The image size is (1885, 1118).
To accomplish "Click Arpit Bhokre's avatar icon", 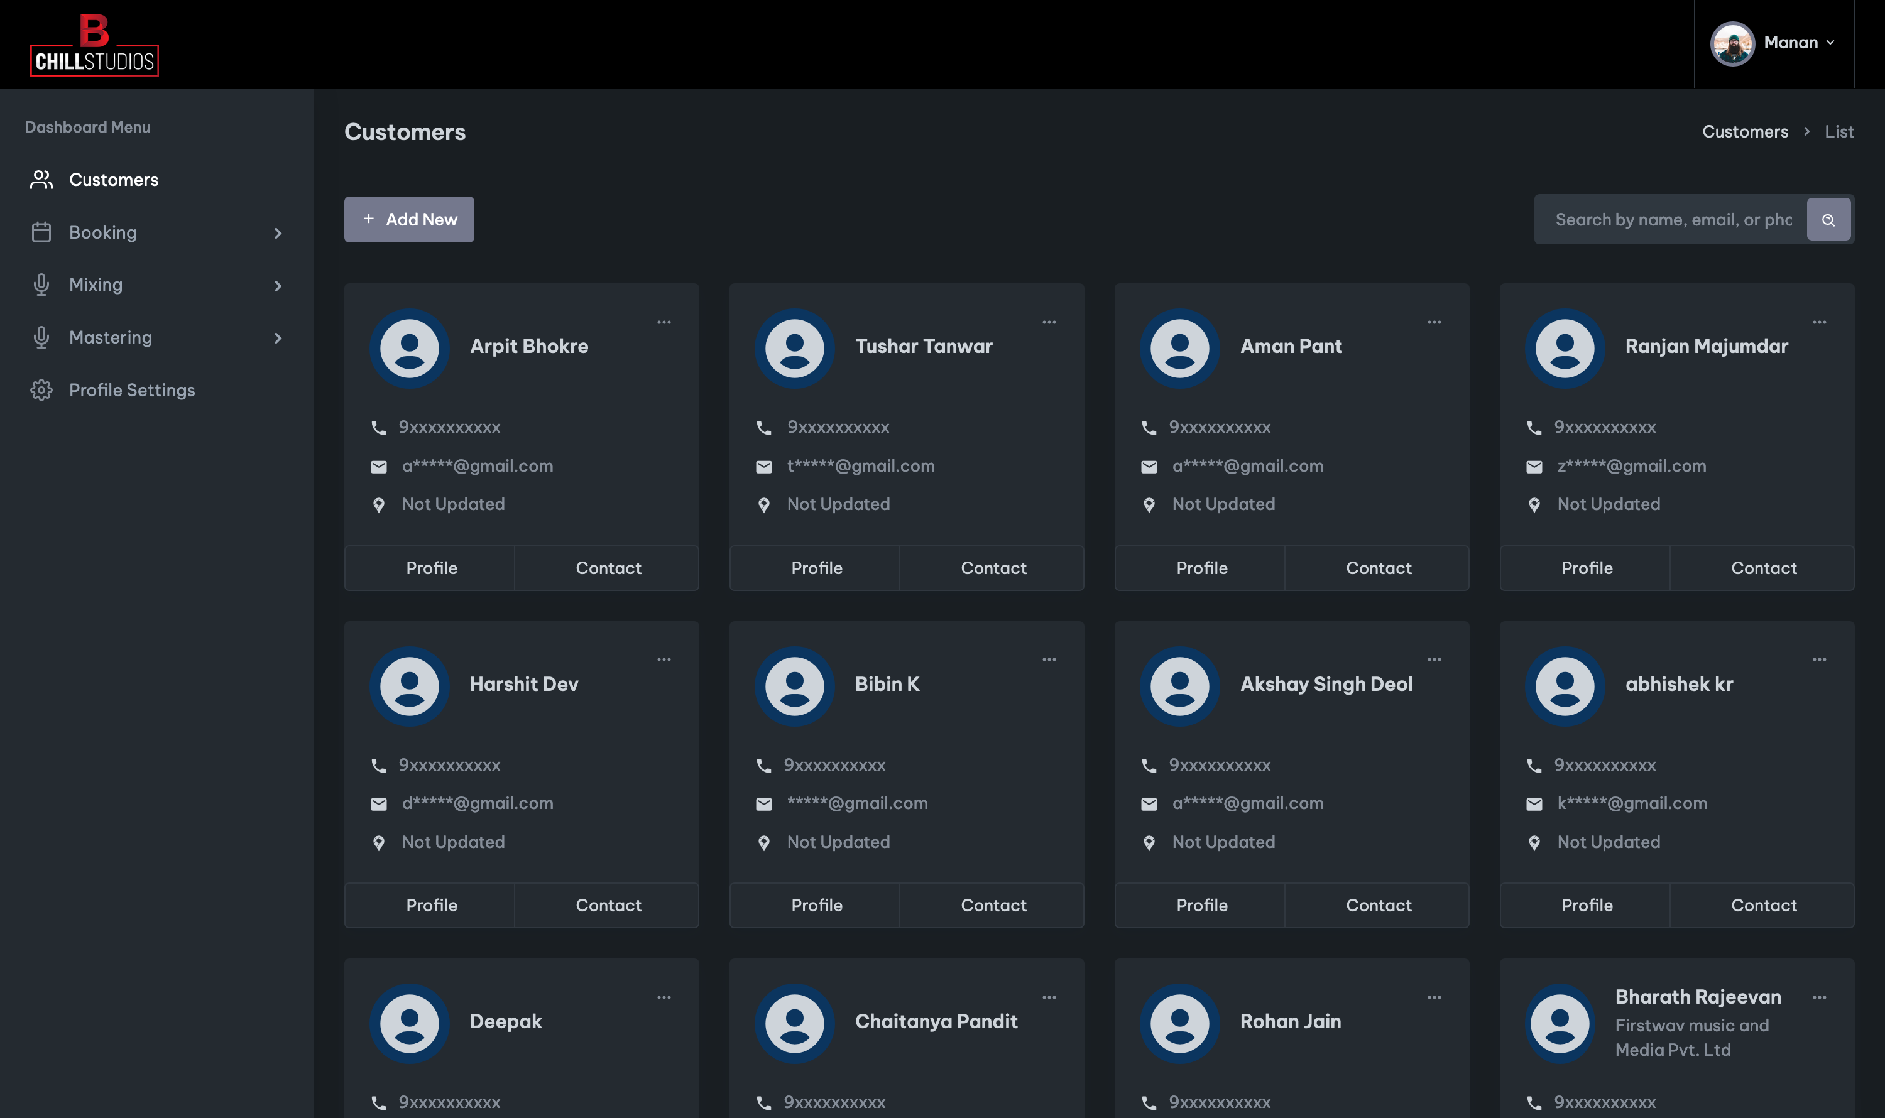I will pyautogui.click(x=409, y=348).
